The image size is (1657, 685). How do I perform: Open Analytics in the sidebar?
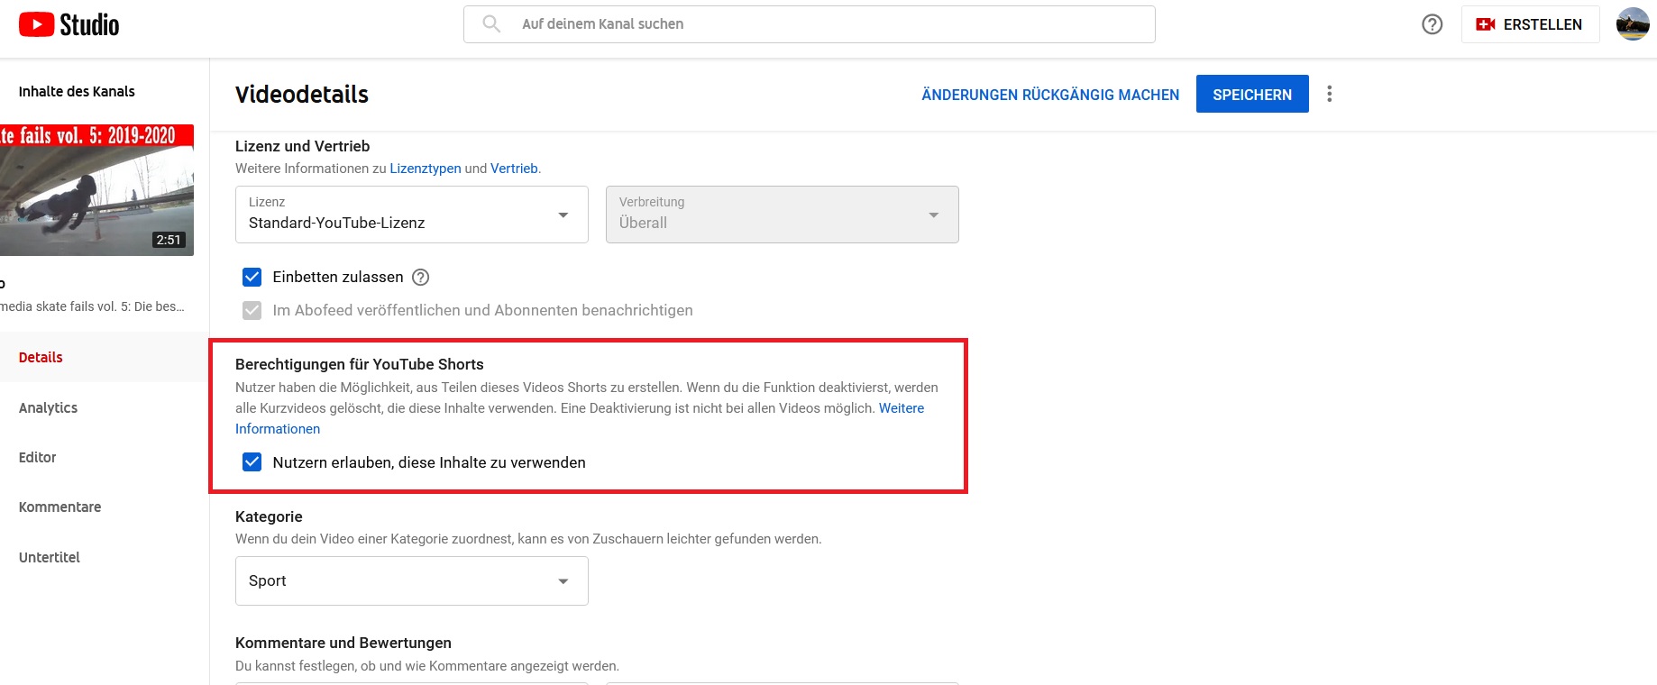tap(49, 407)
